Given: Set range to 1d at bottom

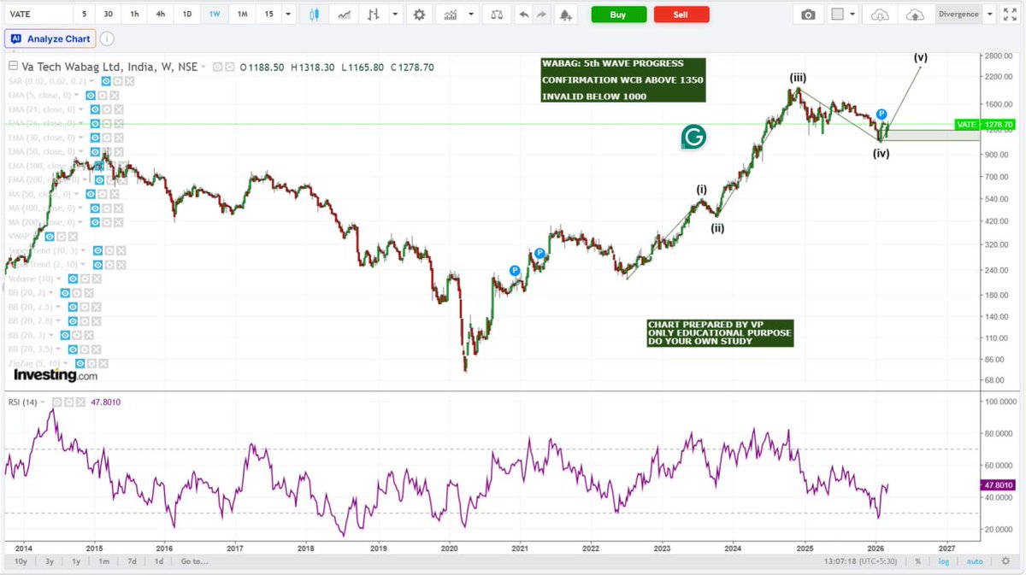Looking at the screenshot, I should 158,561.
